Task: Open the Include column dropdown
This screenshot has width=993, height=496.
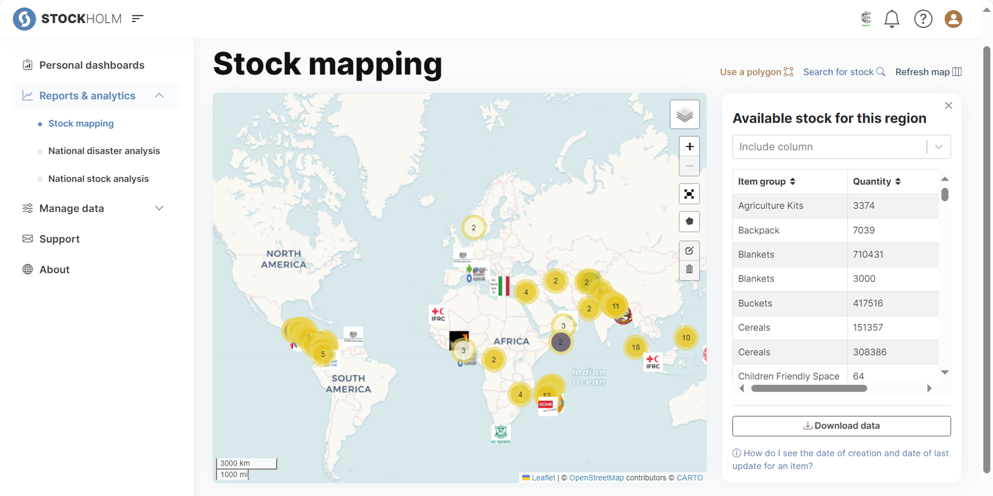Action: [x=841, y=147]
